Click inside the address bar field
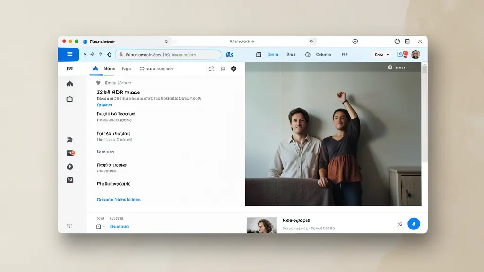This screenshot has height=272, width=484. click(168, 55)
